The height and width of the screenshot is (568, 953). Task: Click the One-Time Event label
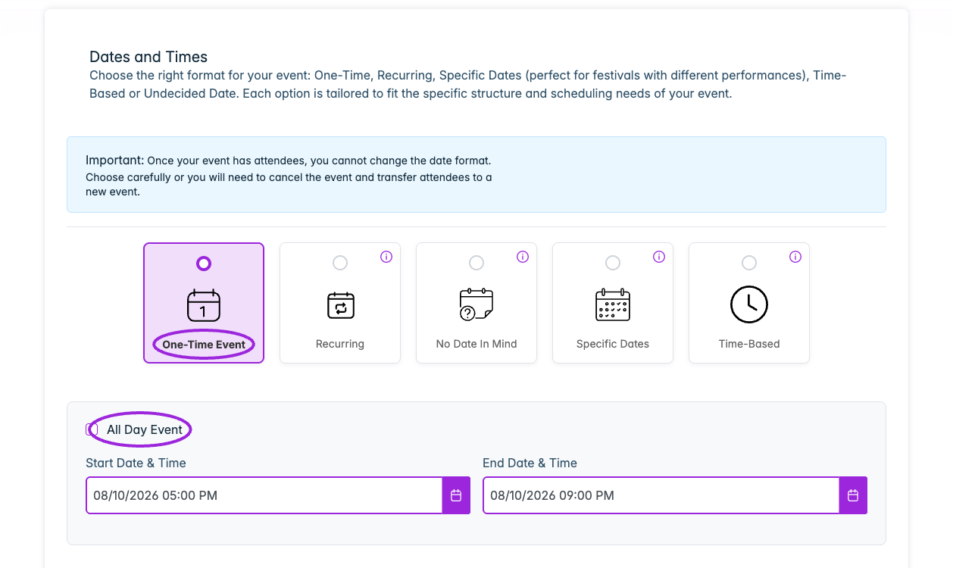point(204,345)
